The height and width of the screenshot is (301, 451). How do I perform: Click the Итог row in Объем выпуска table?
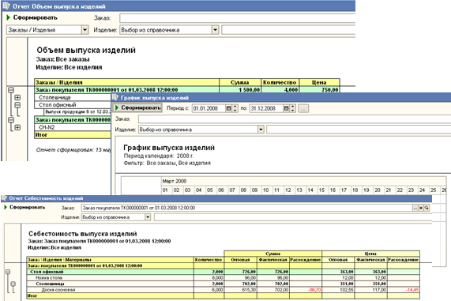click(x=73, y=134)
